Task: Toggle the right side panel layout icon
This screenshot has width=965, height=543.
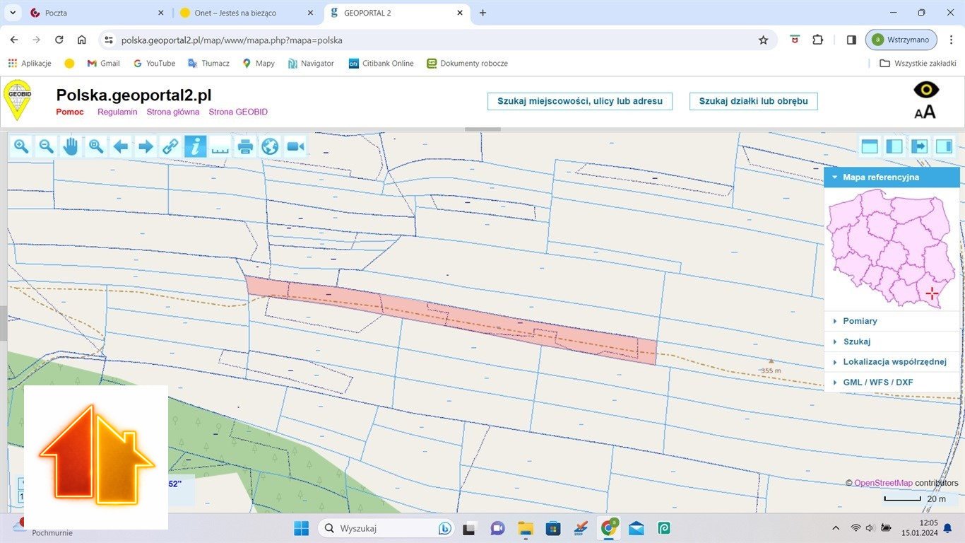Action: pos(944,146)
